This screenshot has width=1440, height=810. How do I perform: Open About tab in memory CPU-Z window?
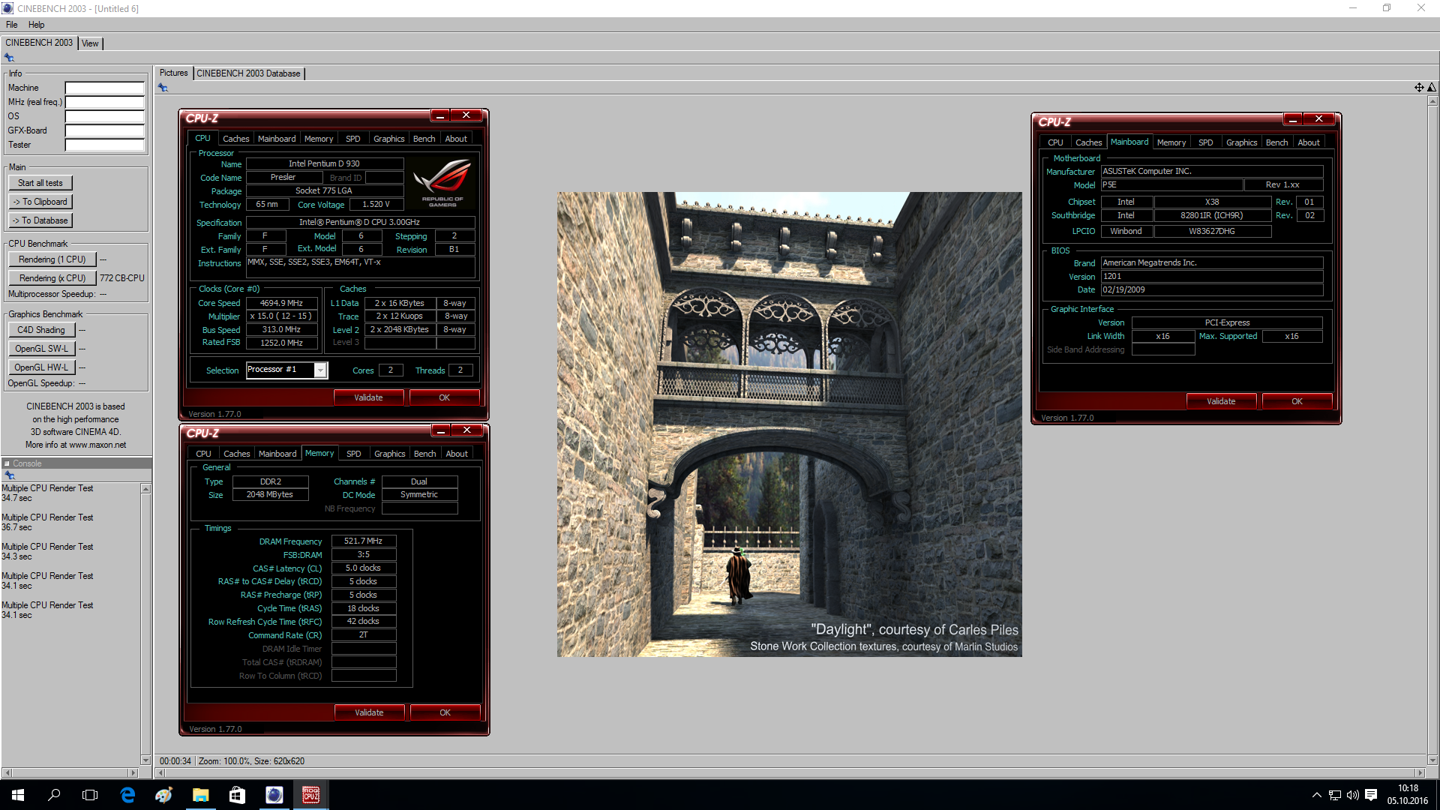[457, 454]
